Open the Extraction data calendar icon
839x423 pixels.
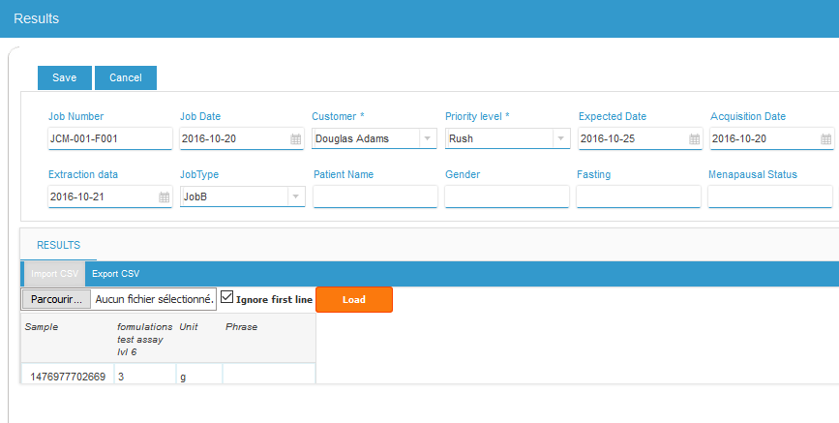[164, 197]
